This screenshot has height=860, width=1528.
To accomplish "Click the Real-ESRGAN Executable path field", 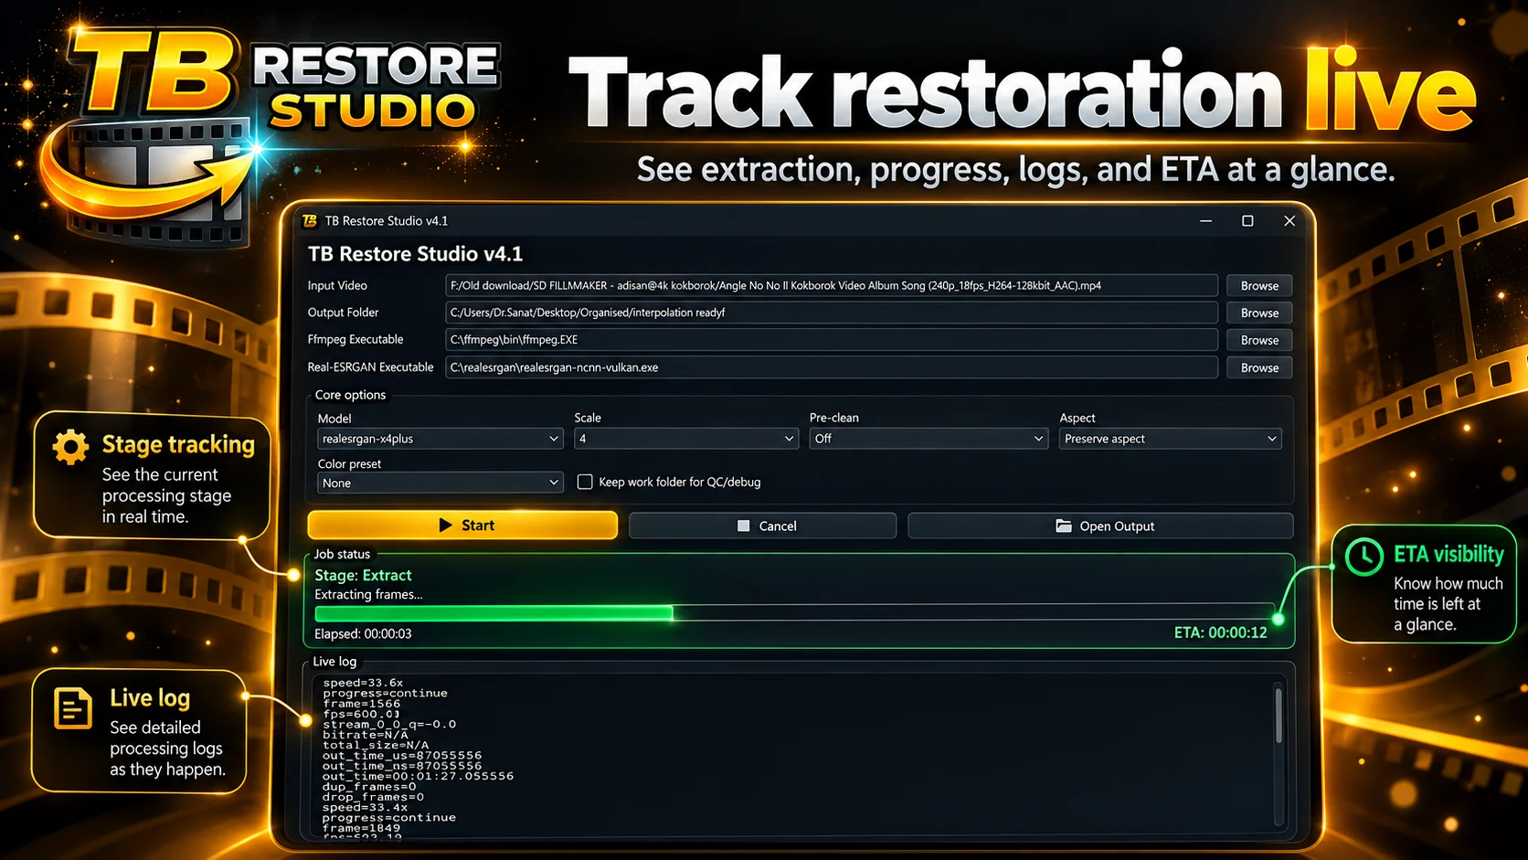I will pos(832,367).
